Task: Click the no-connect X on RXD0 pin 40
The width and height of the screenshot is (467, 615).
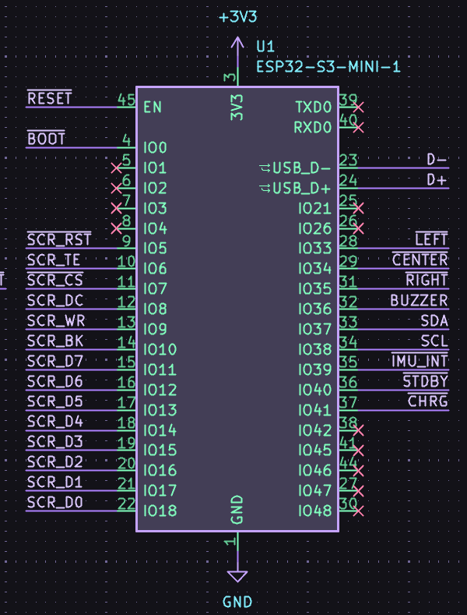Action: [x=359, y=128]
